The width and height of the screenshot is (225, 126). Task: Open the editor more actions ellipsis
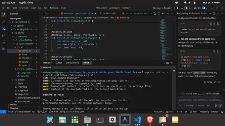(x=172, y=14)
